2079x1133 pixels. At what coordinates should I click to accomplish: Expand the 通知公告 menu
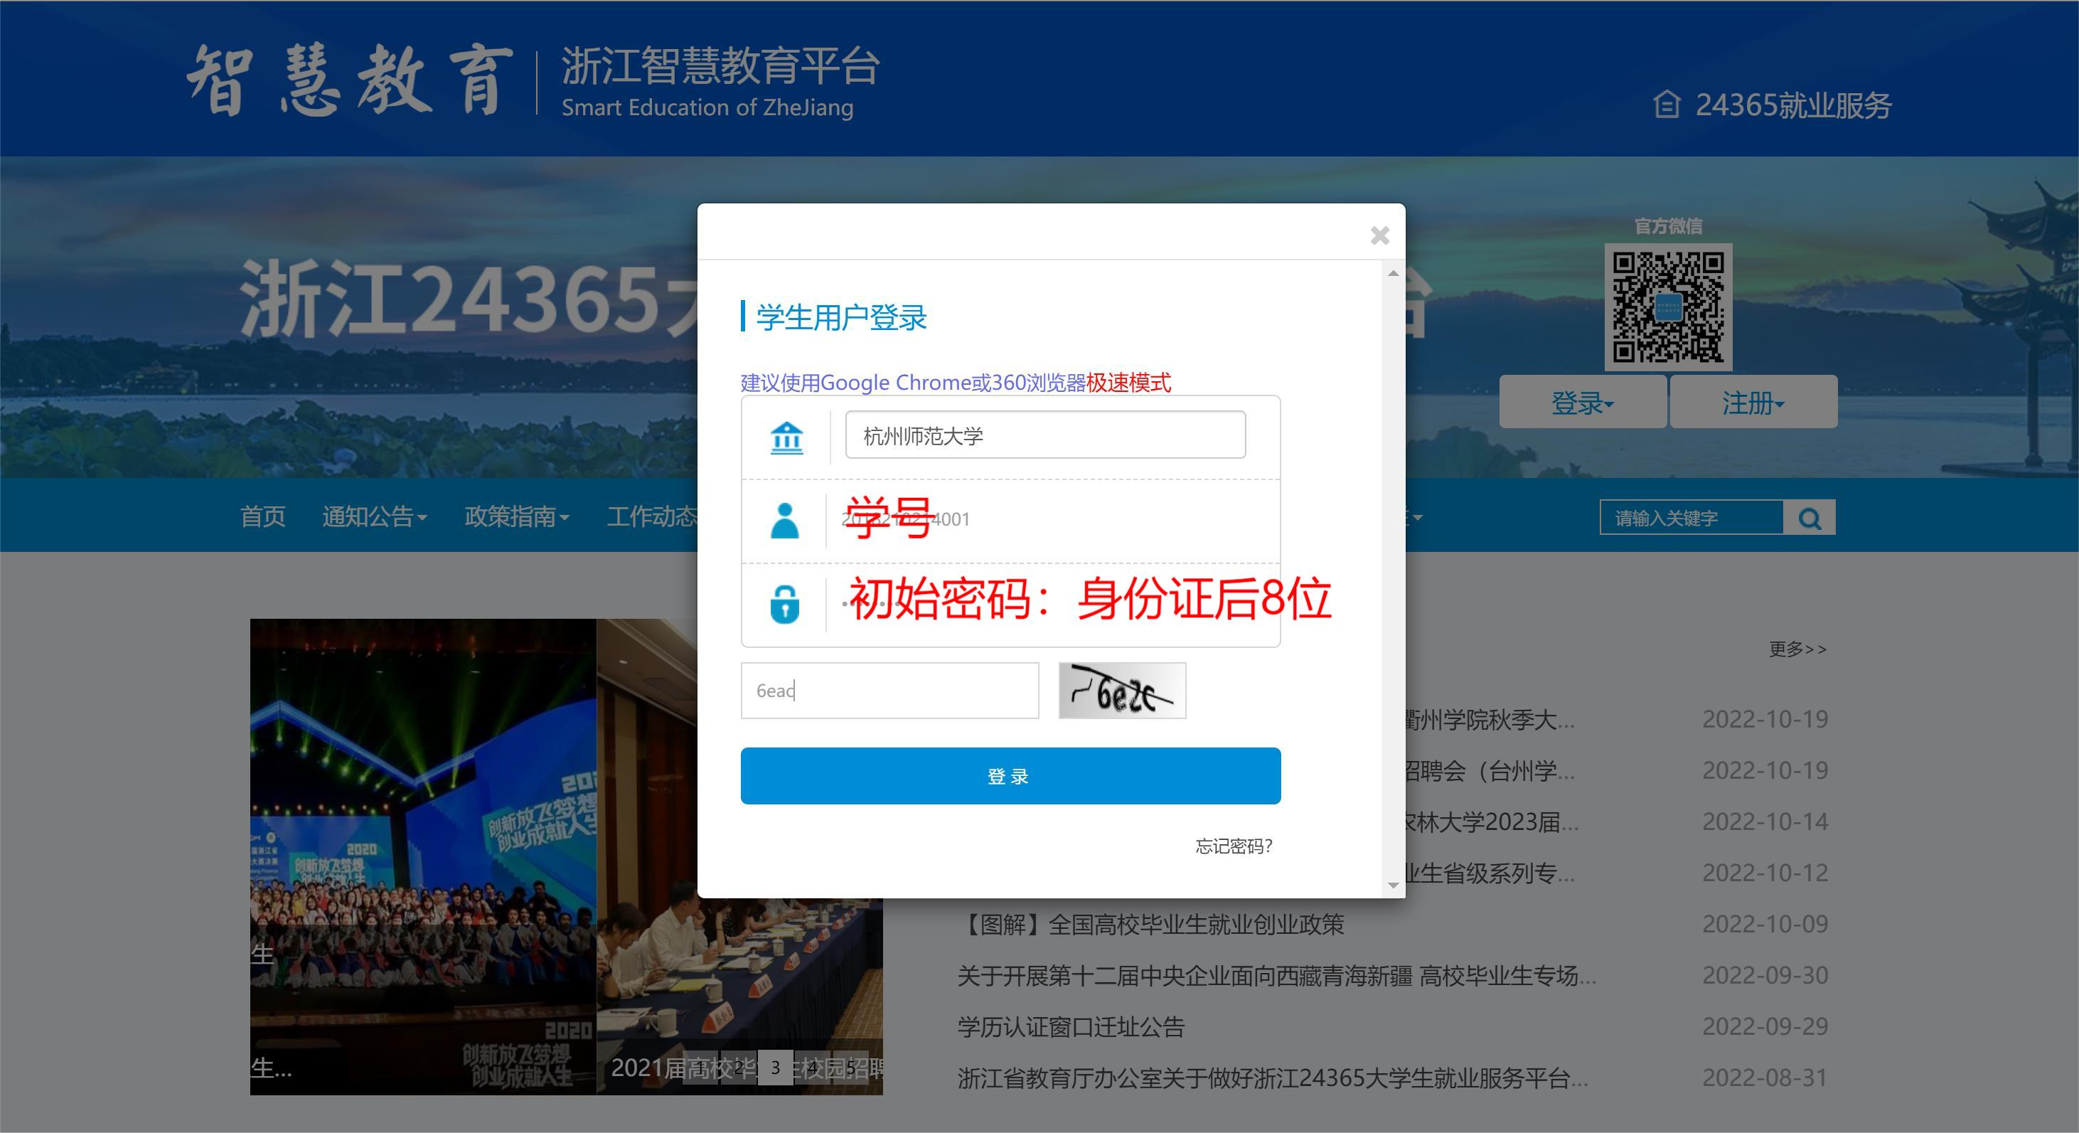pos(375,517)
